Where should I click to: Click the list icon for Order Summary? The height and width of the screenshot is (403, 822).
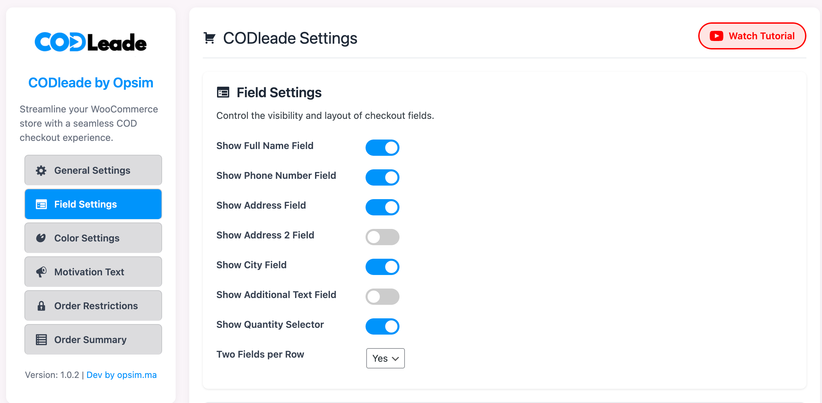pyautogui.click(x=41, y=340)
